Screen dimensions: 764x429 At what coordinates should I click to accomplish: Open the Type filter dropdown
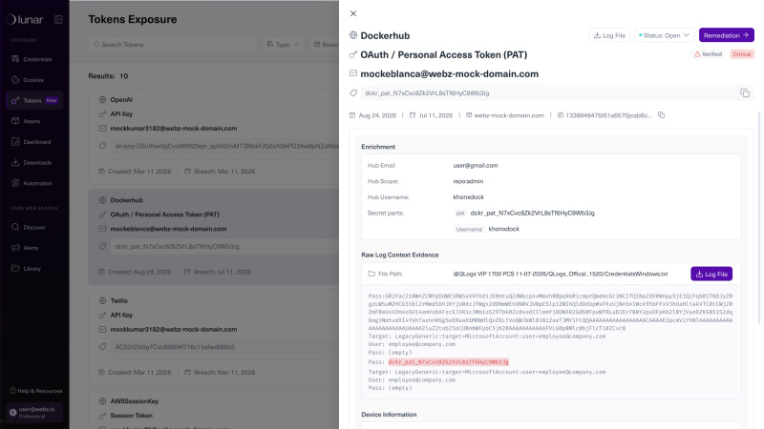283,44
